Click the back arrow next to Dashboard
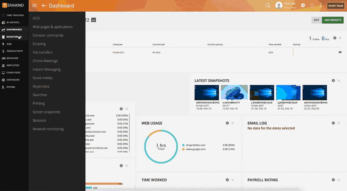347x191 pixels. (x=44, y=6)
